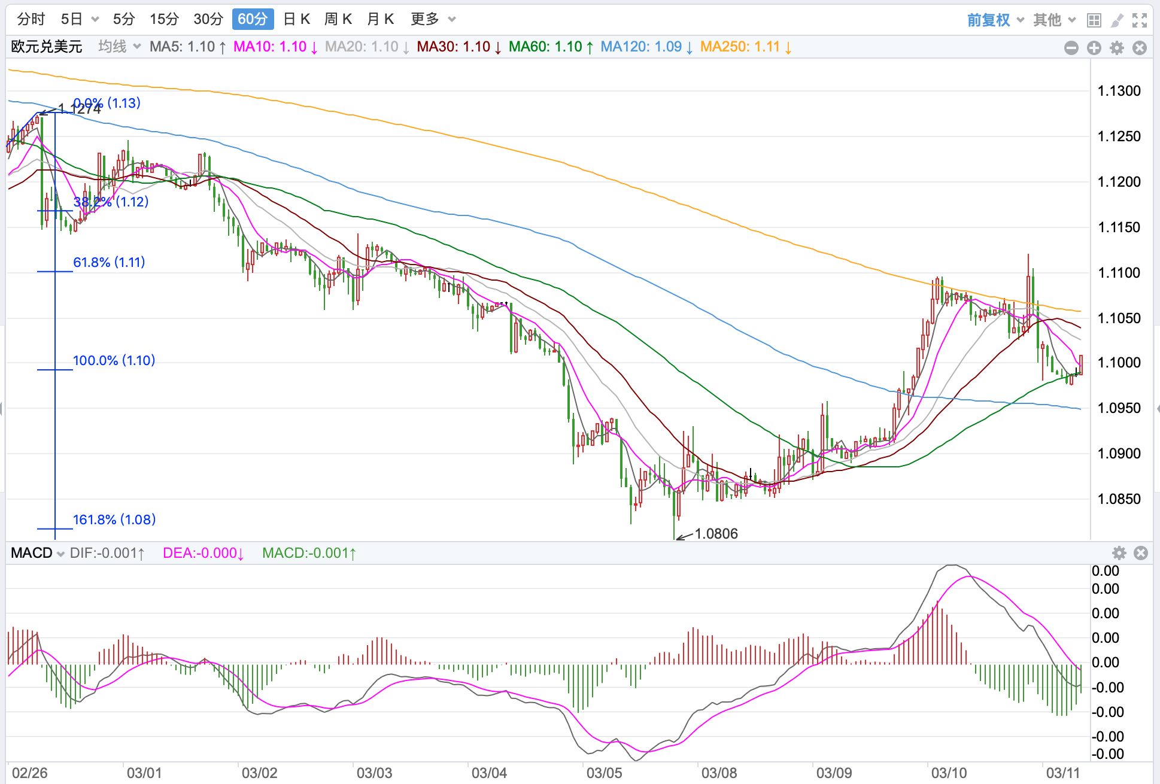1160x784 pixels.
Task: Click the 1.1274 high price marker
Action: click(79, 109)
